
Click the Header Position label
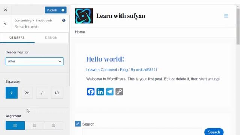coord(18,52)
